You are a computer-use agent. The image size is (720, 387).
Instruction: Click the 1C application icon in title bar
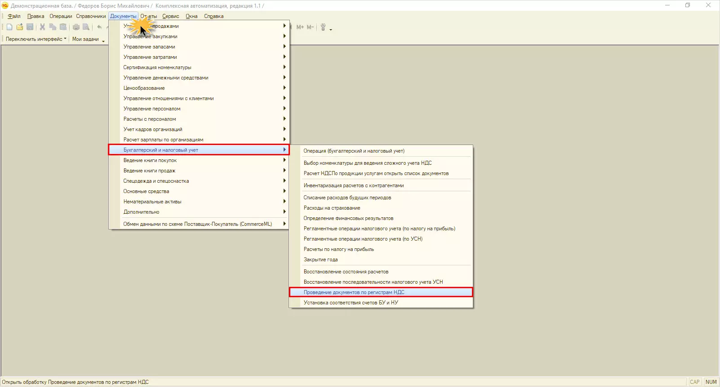click(x=5, y=5)
